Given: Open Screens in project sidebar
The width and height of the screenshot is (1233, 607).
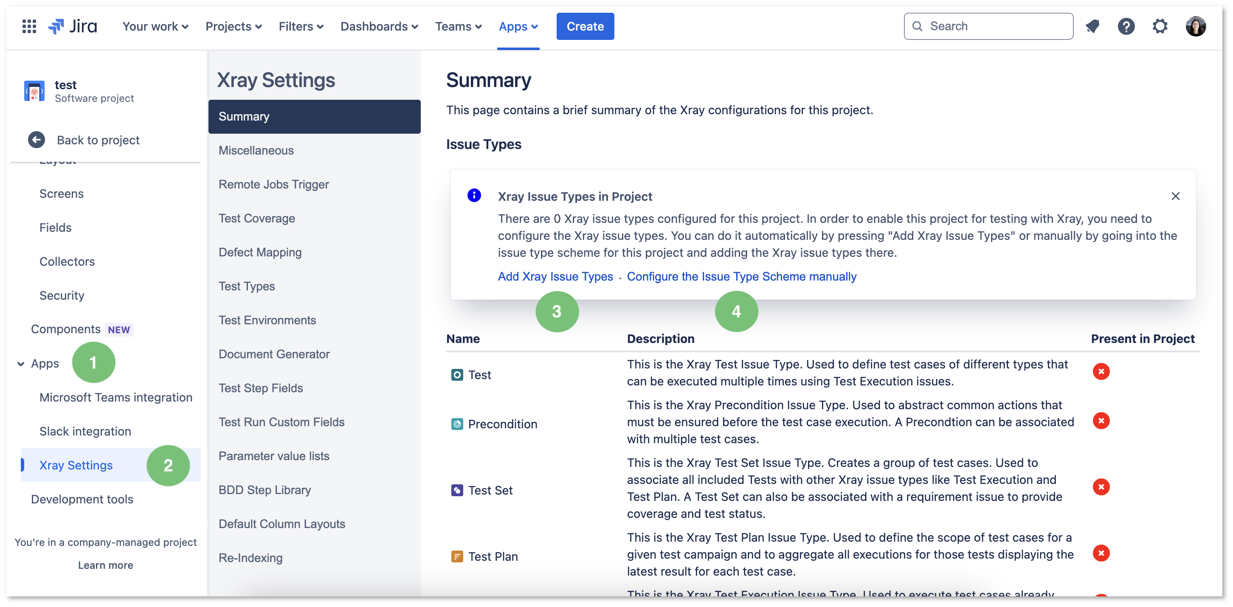Looking at the screenshot, I should 61,194.
